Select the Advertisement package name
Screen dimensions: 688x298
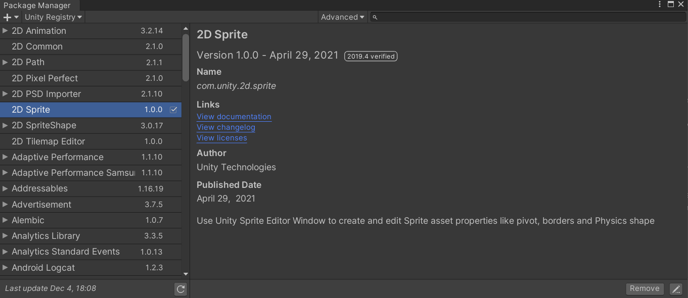41,205
